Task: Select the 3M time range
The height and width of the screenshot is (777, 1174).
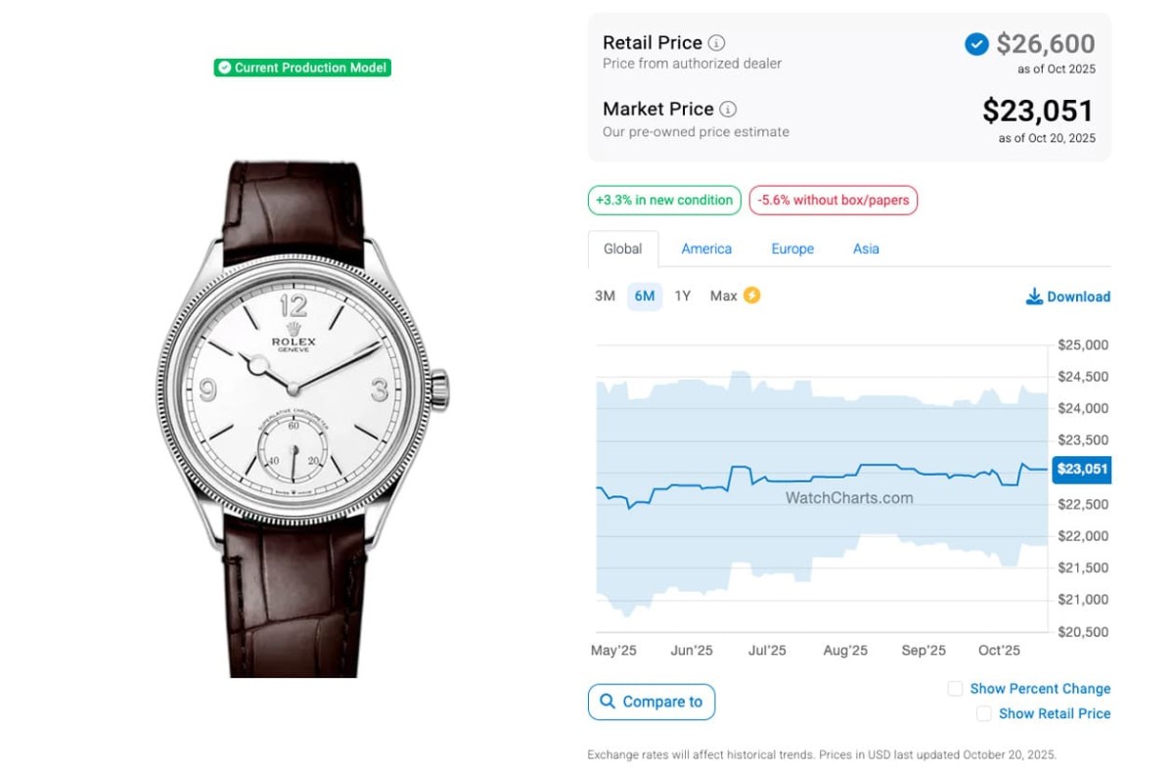Action: [x=605, y=296]
